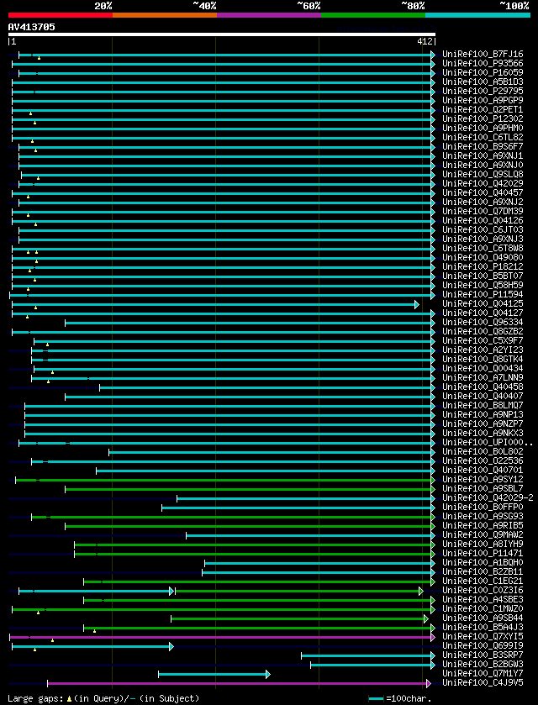Select the UniRef100_P16059 hit label
The width and height of the screenshot is (538, 705).
(483, 73)
